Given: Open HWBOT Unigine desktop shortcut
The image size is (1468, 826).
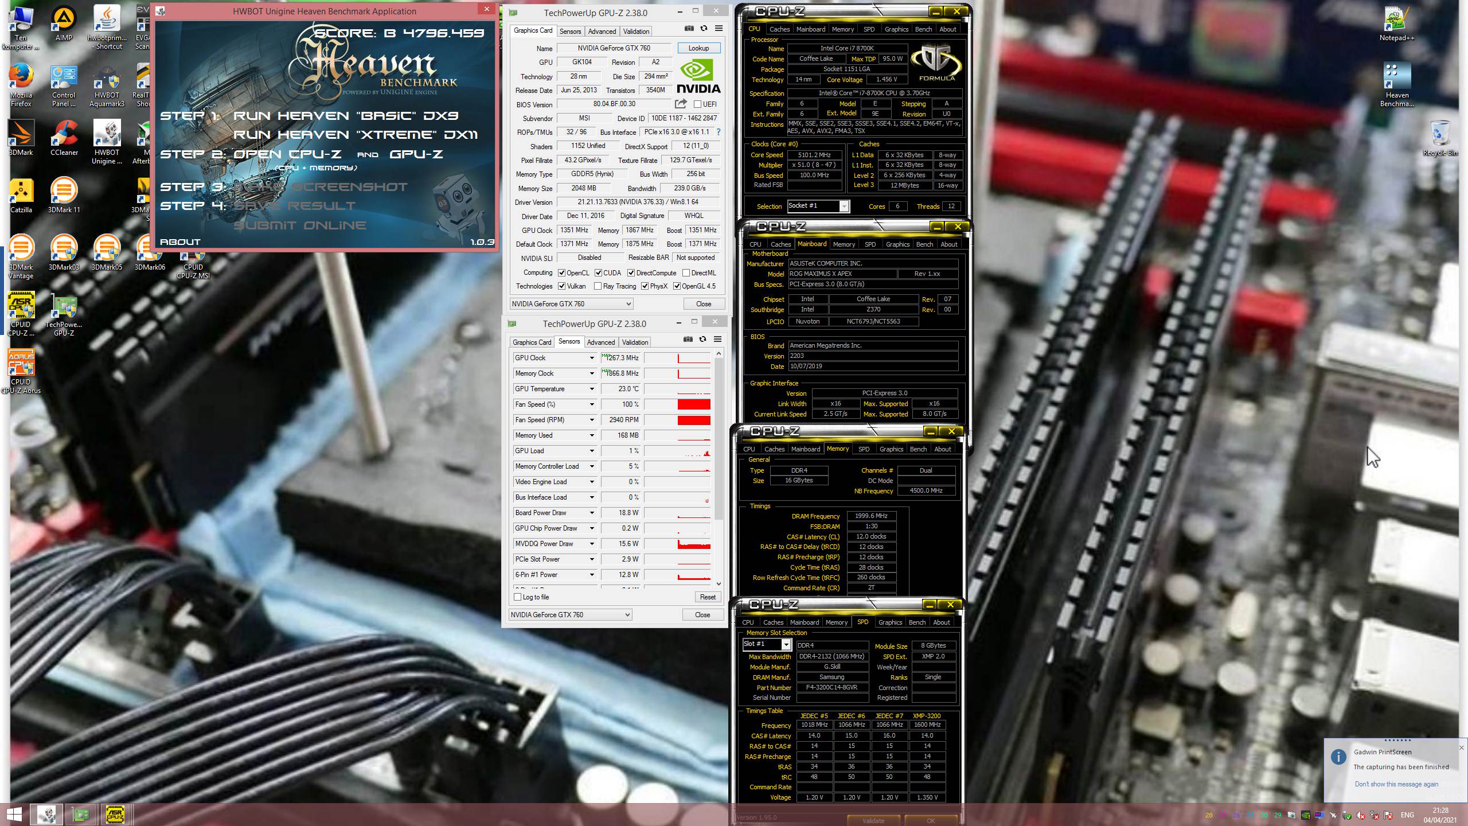Looking at the screenshot, I should [107, 142].
